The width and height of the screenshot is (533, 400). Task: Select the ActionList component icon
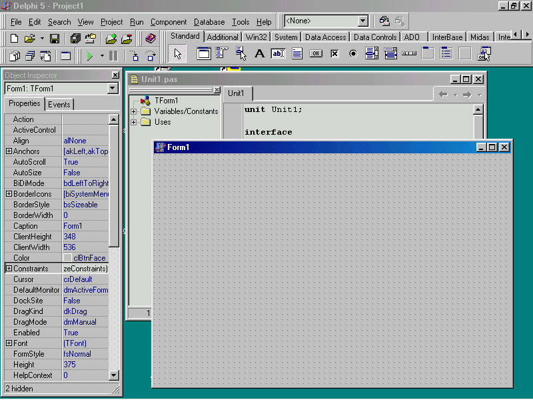click(x=484, y=53)
